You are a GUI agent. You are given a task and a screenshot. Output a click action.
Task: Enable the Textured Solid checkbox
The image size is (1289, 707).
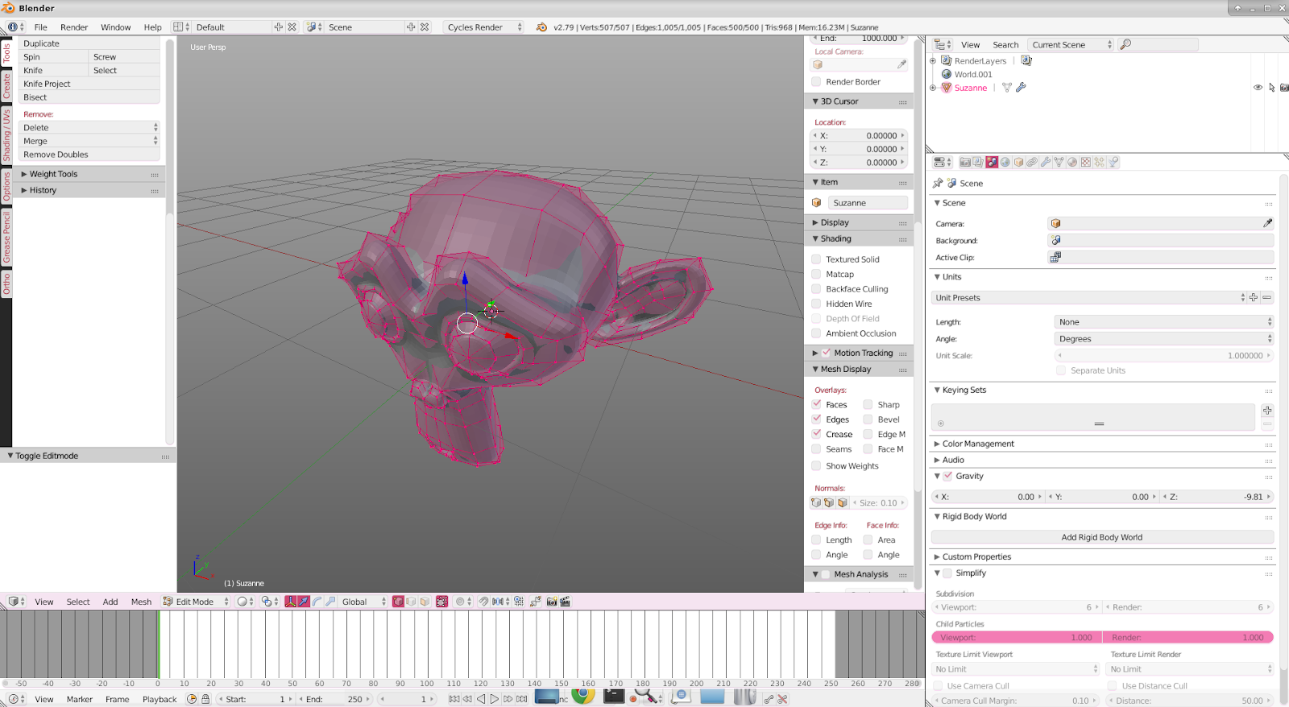click(x=816, y=259)
